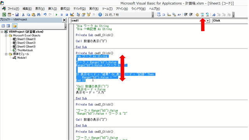Click the Uncomment Block toolbar icon
This screenshot has height=140, width=249.
207,15
